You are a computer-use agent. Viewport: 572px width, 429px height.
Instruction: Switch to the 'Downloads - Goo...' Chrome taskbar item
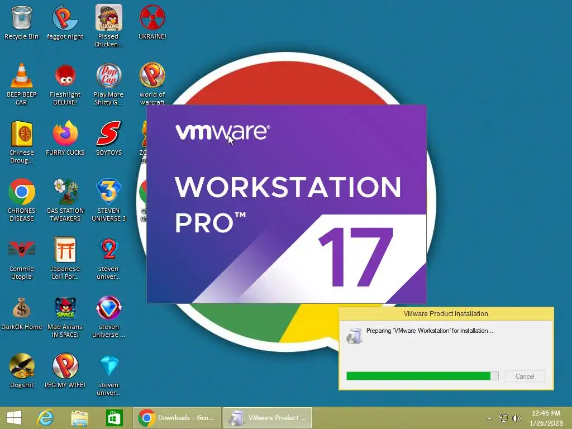(177, 418)
